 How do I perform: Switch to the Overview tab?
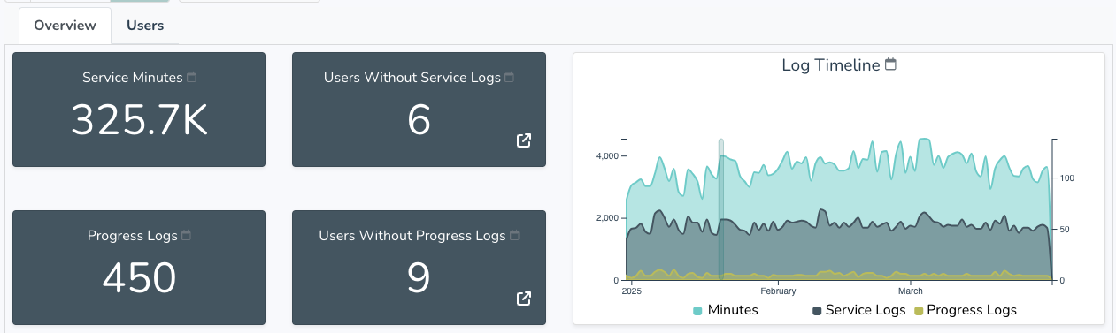(x=65, y=26)
